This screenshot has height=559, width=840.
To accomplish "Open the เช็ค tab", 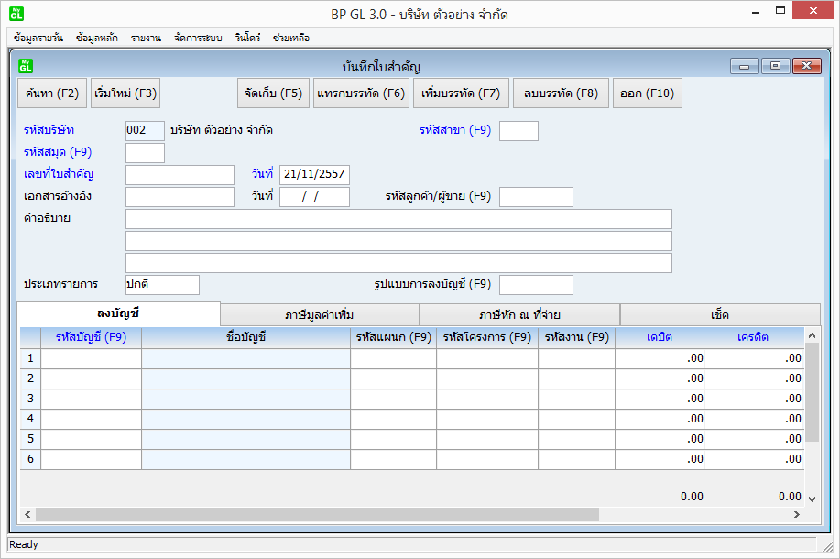I will coord(720,314).
